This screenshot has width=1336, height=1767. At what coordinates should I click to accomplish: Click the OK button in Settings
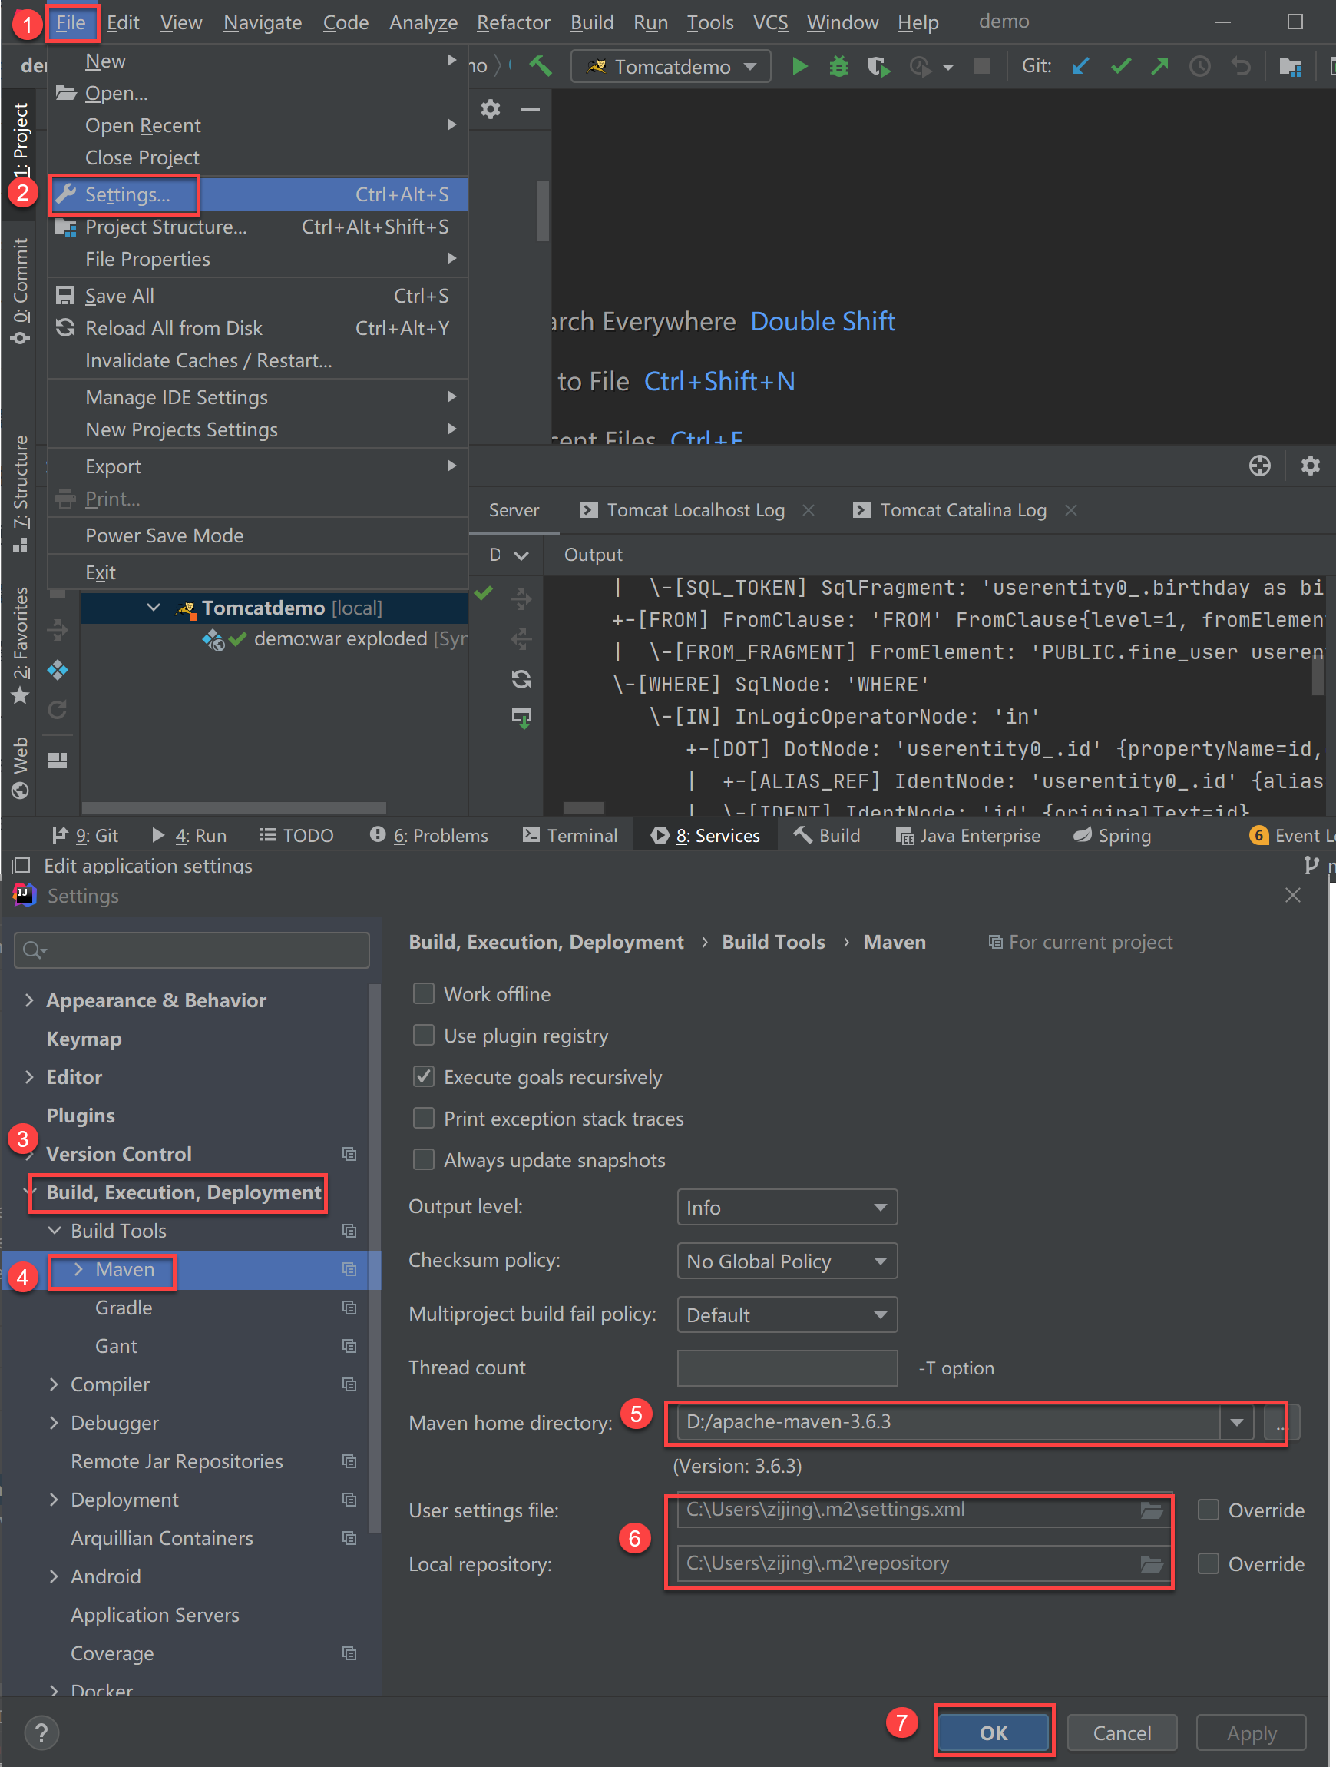(x=994, y=1732)
